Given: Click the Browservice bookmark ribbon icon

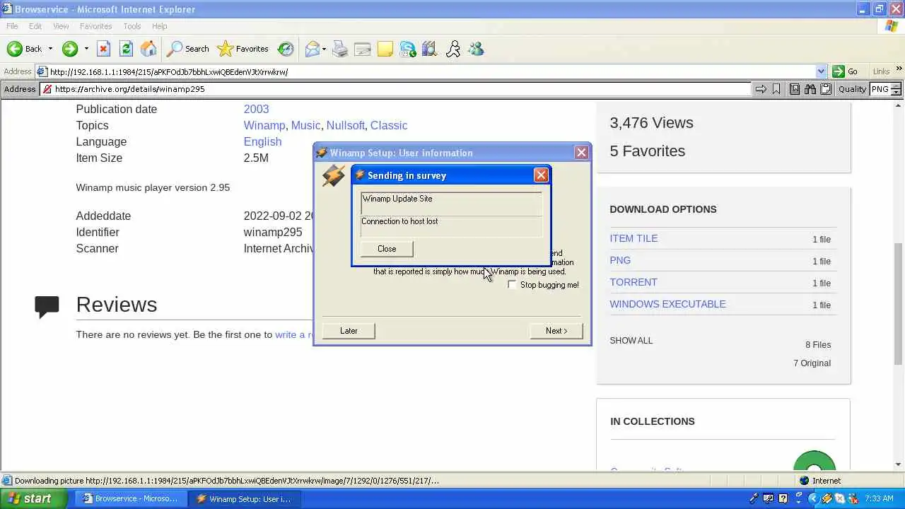Looking at the screenshot, I should pyautogui.click(x=776, y=89).
